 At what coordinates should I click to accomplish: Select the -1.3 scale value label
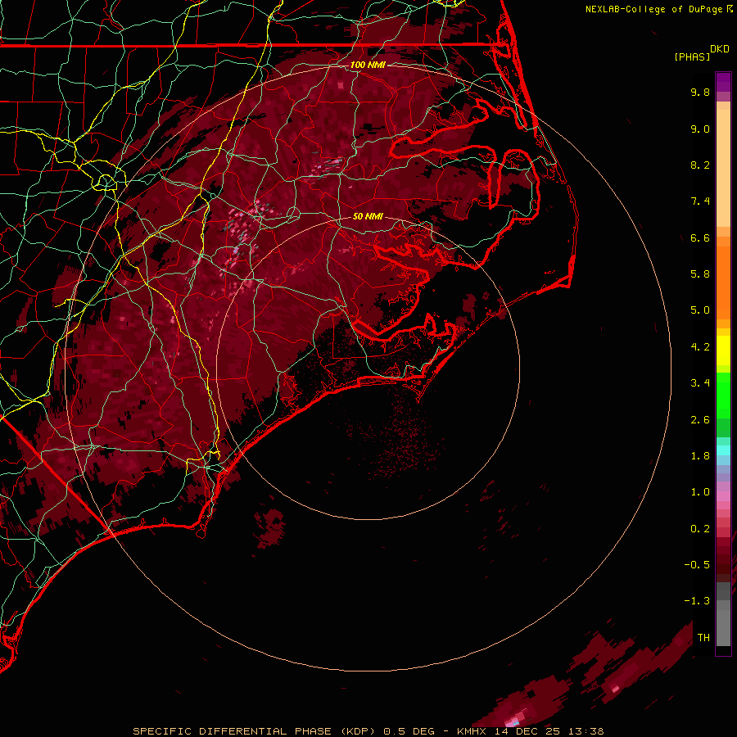[697, 601]
